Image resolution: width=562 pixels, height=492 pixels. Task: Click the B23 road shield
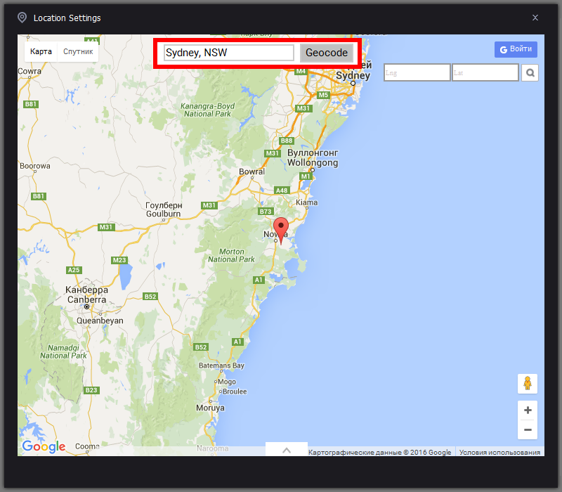91,390
